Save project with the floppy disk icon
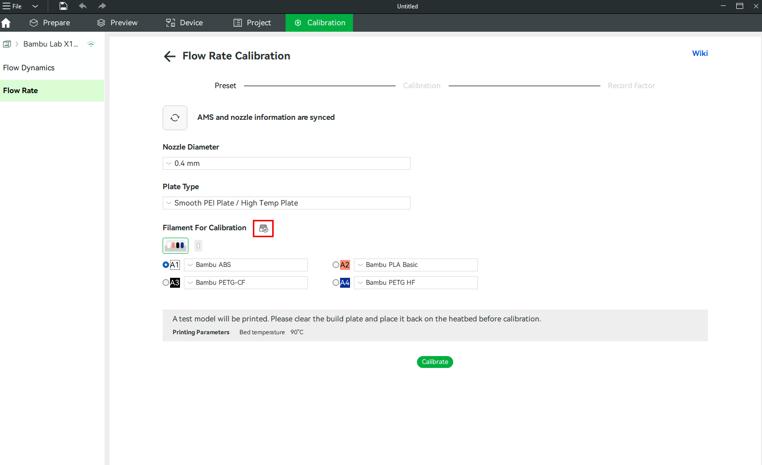762x465 pixels. [63, 6]
